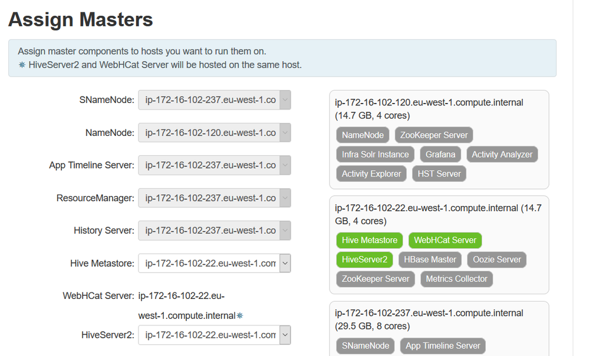Click the asterisk icon beside WebHCat Server host

click(x=239, y=316)
